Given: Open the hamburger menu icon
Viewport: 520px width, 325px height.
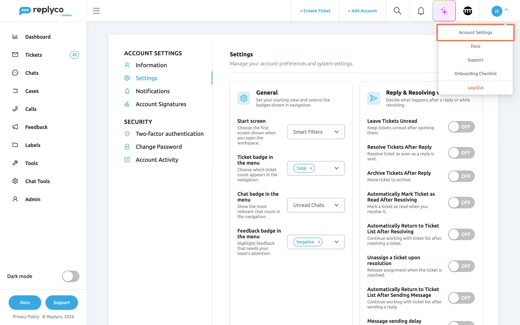Looking at the screenshot, I should point(96,11).
